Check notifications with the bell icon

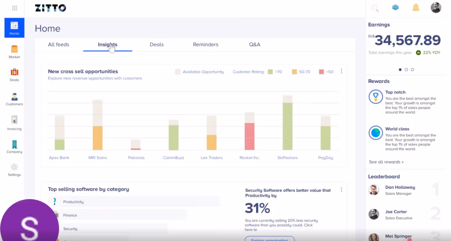pyautogui.click(x=416, y=7)
